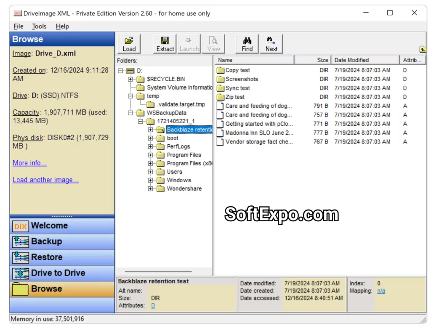Click the Load image toolbar icon
The height and width of the screenshot is (329, 431).
[x=129, y=43]
